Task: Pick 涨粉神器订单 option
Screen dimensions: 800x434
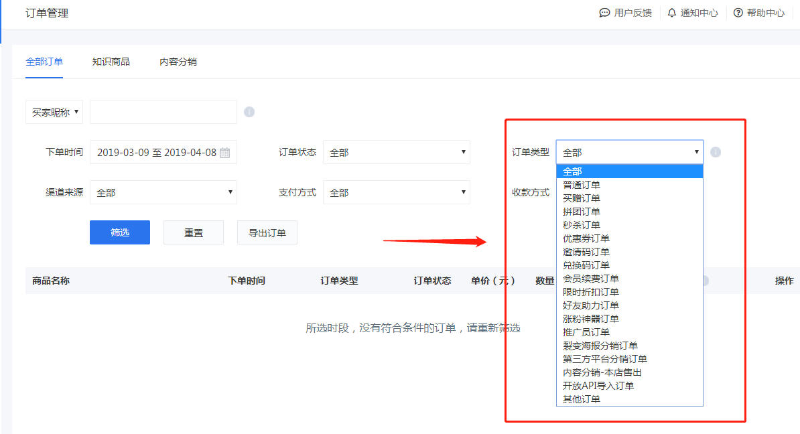Action: [x=630, y=319]
